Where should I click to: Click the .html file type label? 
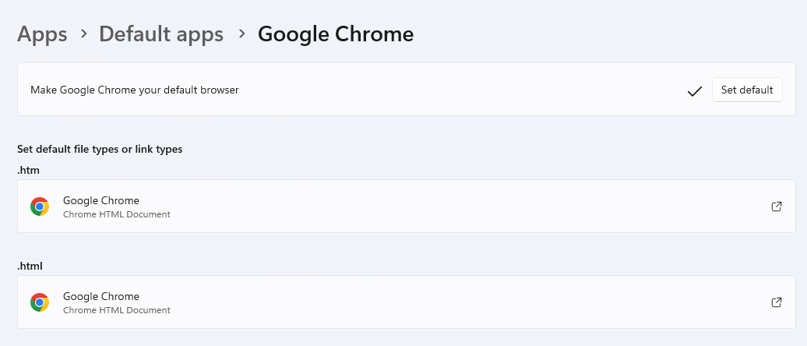pos(30,266)
